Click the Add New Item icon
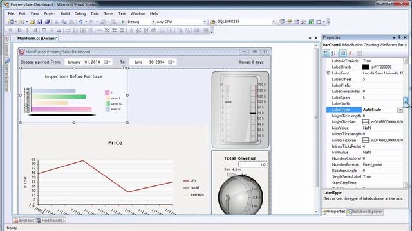The height and width of the screenshot is (231, 412). [21, 22]
